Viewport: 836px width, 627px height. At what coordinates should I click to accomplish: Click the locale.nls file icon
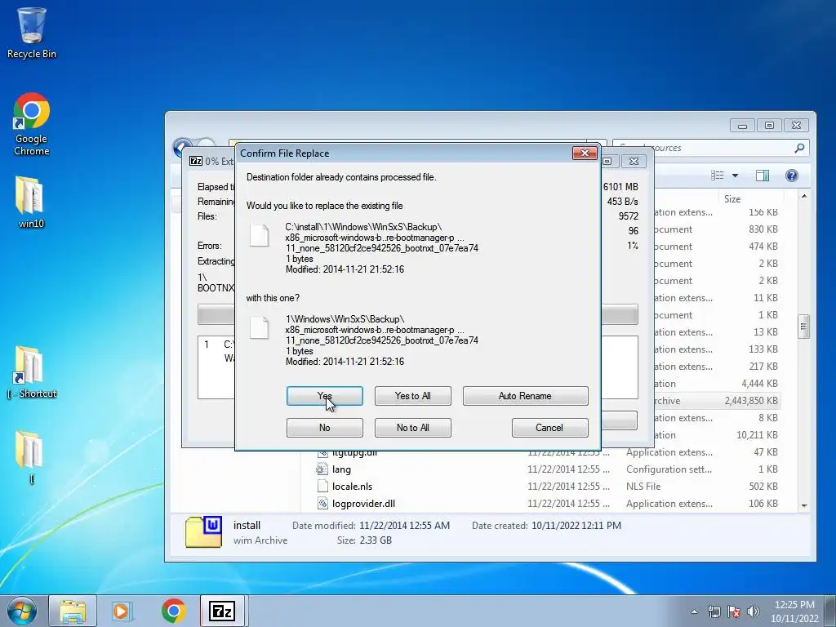(x=322, y=487)
